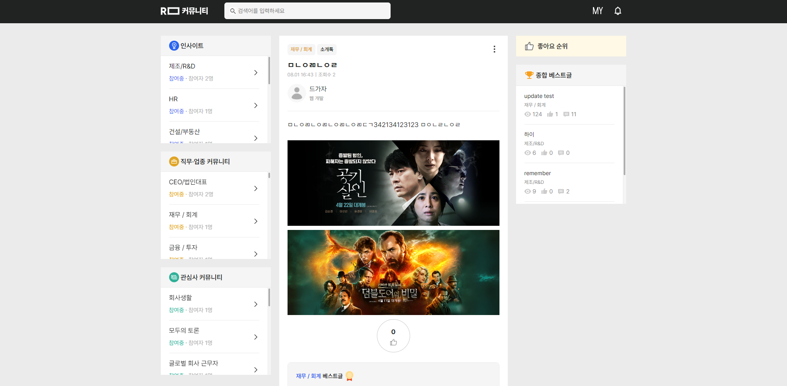Open the 회사생활 community link

(180, 298)
